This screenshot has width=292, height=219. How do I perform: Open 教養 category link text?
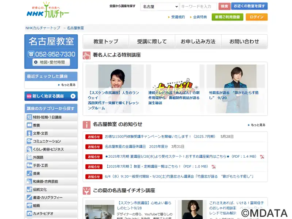[x=36, y=125]
